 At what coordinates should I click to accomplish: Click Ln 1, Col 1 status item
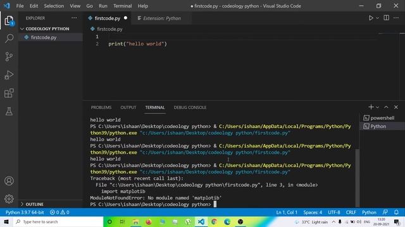(x=287, y=212)
